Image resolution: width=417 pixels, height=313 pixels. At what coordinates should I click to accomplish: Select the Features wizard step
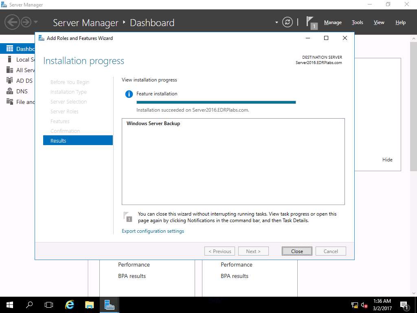[x=60, y=121]
